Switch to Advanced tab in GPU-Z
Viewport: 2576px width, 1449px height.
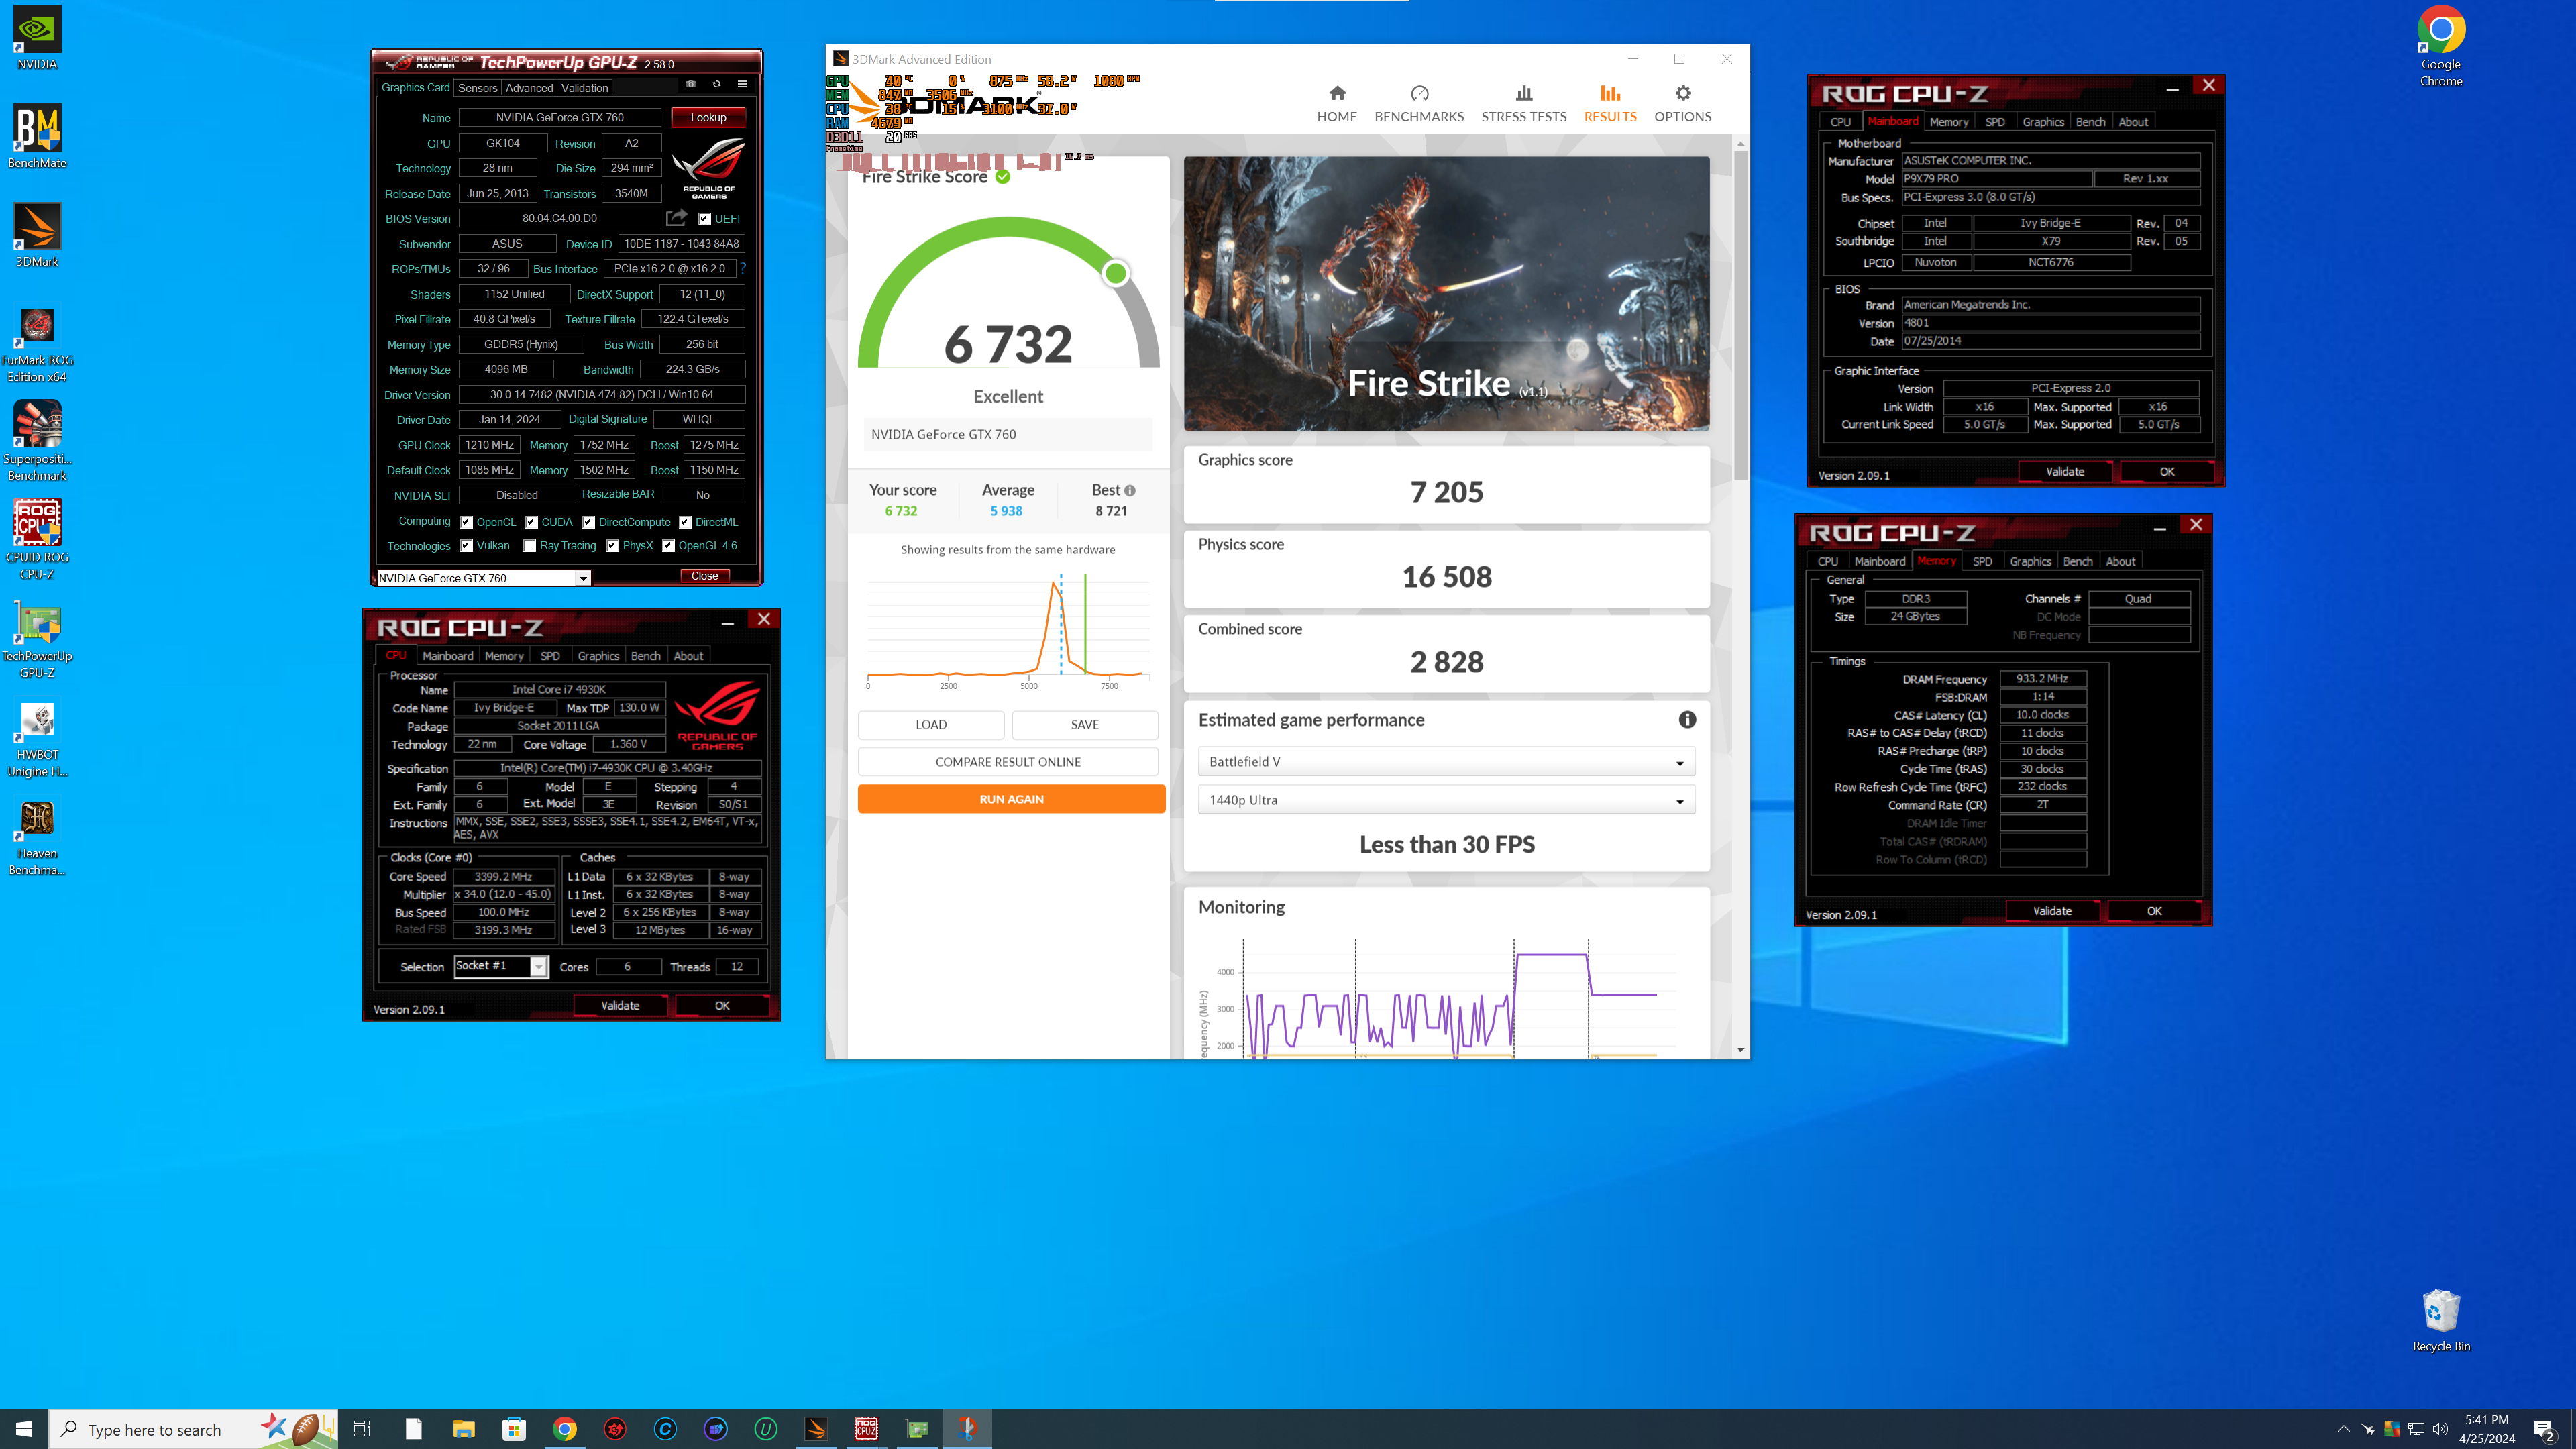(529, 88)
